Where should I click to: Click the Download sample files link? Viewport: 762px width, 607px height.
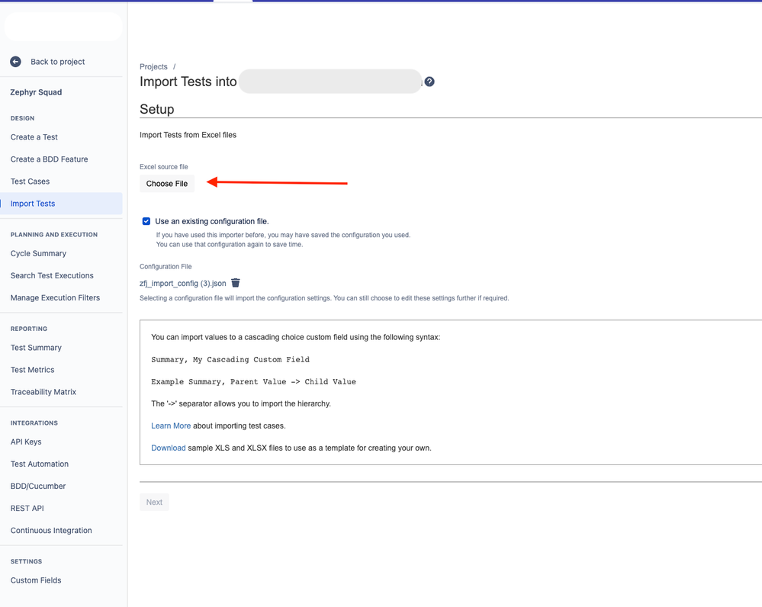coord(168,448)
